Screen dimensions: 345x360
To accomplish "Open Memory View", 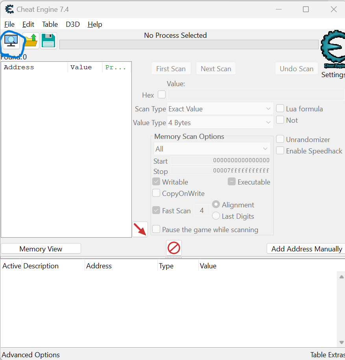I will click(41, 249).
